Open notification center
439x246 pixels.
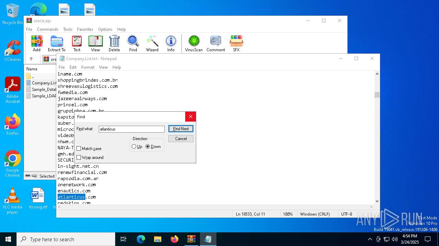(428, 239)
